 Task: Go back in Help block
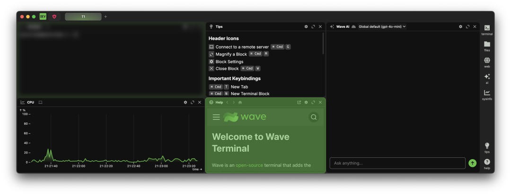click(228, 102)
